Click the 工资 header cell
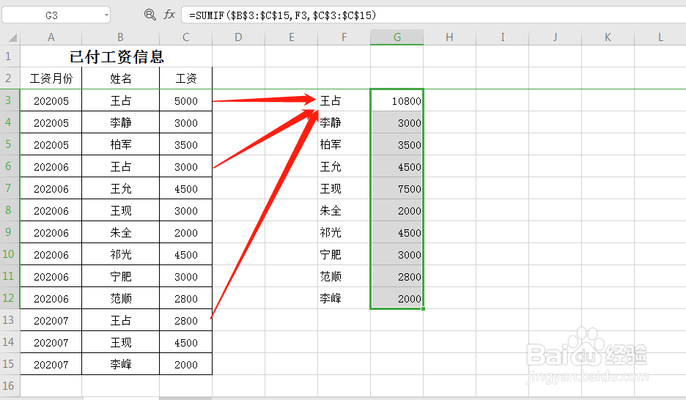Image resolution: width=686 pixels, height=400 pixels. pyautogui.click(x=186, y=78)
